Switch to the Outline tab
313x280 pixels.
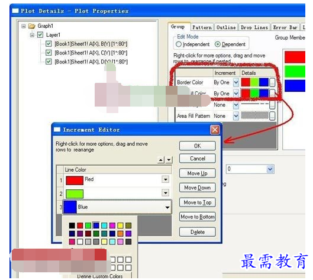tap(226, 27)
